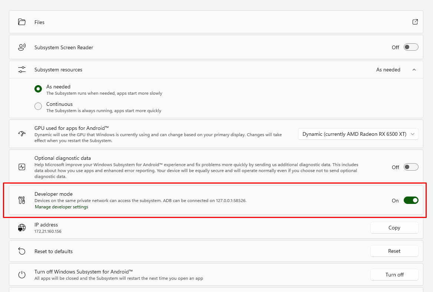Click the Subsystem Screen Reader icon

pyautogui.click(x=22, y=47)
